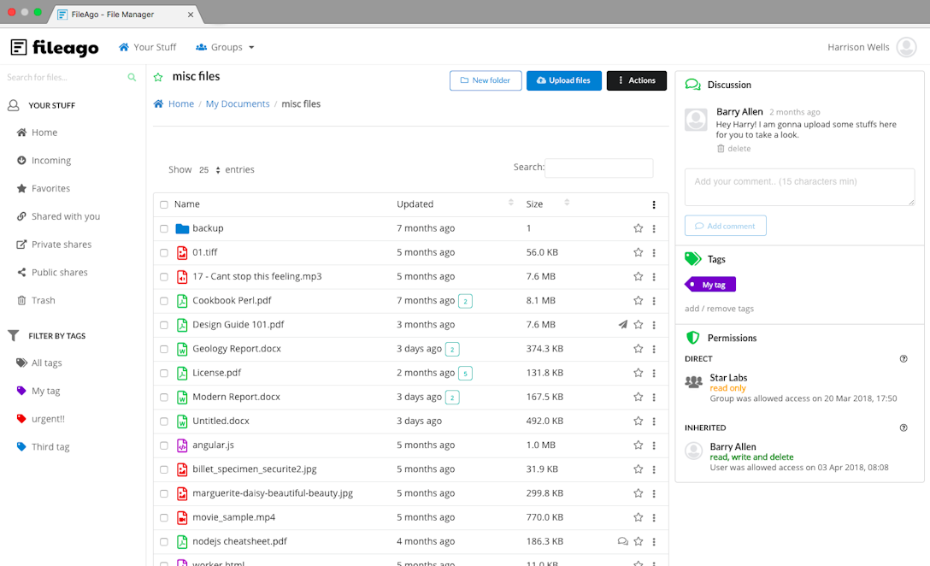Star the backup folder row

tap(638, 228)
